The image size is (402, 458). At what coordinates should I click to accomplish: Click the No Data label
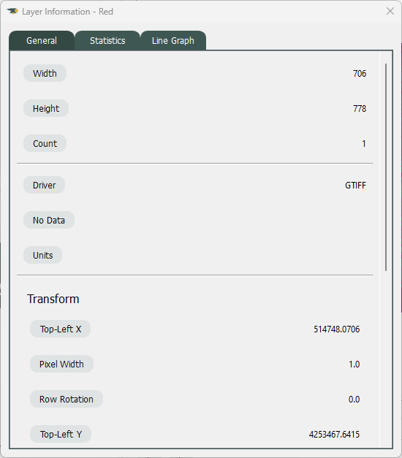(x=49, y=221)
